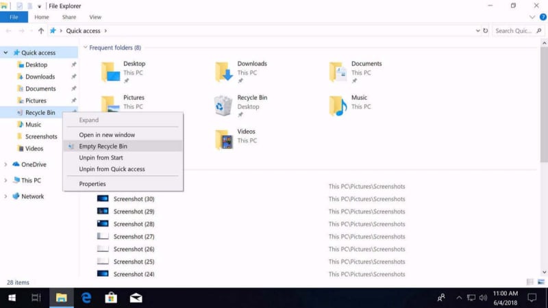Click the Help question mark icon
This screenshot has height=308, width=548.
click(x=543, y=17)
